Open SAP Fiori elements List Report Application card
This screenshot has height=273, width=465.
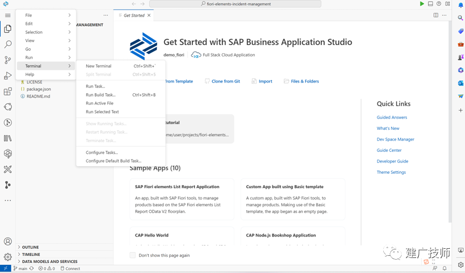(x=182, y=199)
